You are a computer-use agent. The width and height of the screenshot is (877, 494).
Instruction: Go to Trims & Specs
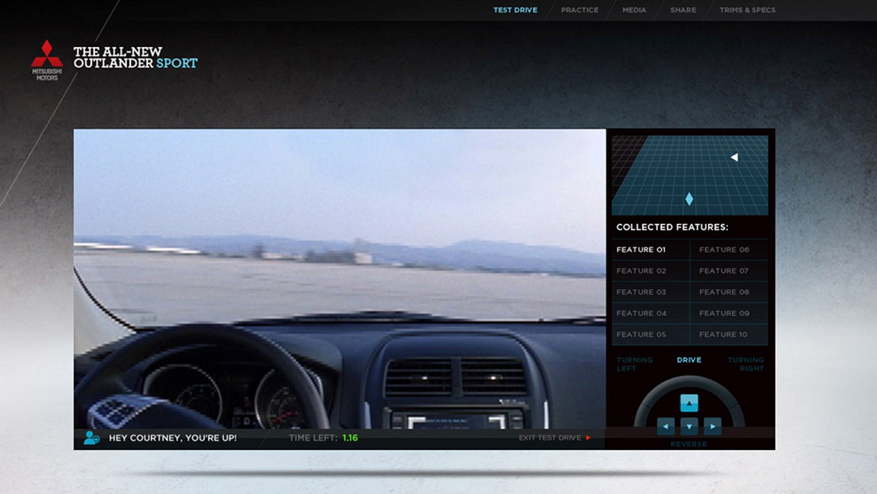click(747, 10)
